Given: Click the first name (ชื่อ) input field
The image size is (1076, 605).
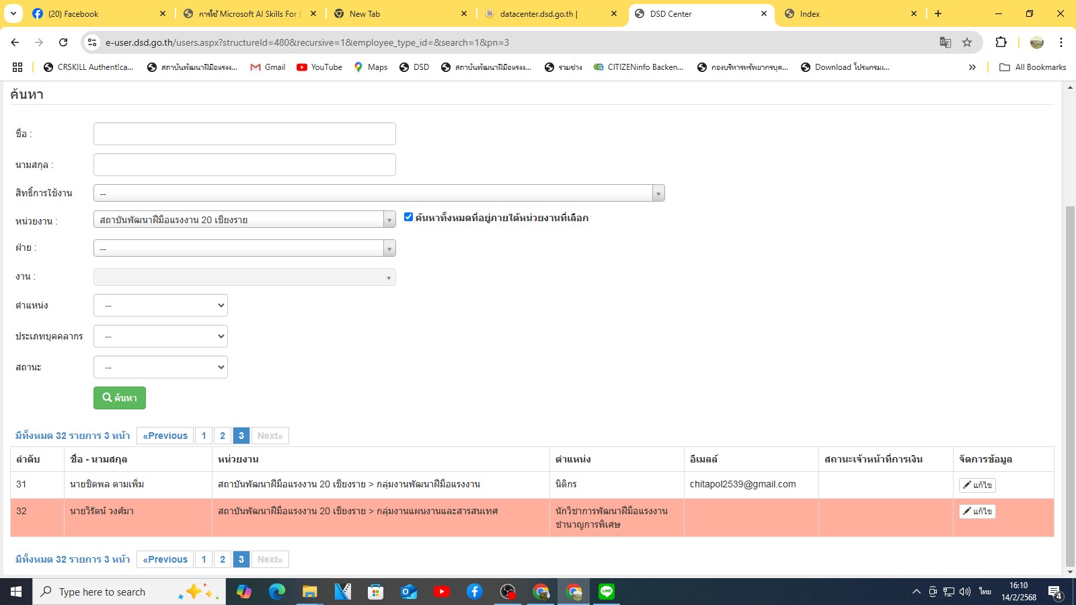Looking at the screenshot, I should click(245, 134).
